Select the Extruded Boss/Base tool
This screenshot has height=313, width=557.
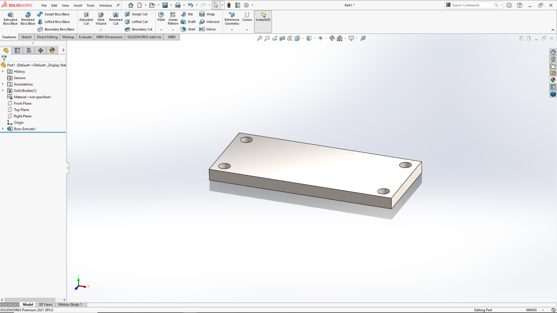10,19
